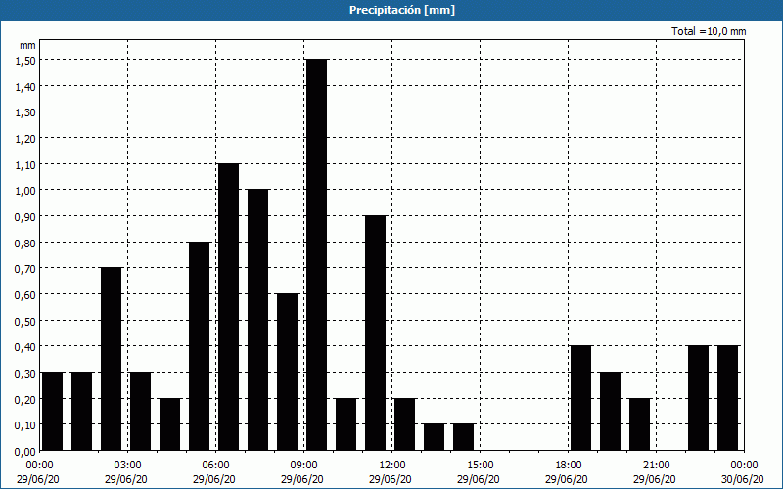Click the 0,40 mm bar starting at 18:00
This screenshot has height=489, width=783.
tap(580, 398)
